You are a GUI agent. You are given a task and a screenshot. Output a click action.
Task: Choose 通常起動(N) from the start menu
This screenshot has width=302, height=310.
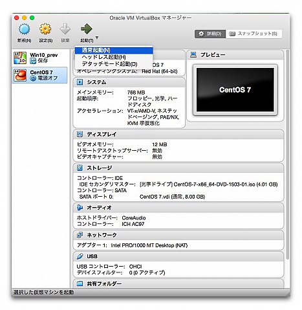pos(114,50)
